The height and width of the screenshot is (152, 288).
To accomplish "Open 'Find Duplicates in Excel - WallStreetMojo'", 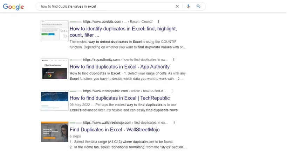I will click(115, 130).
